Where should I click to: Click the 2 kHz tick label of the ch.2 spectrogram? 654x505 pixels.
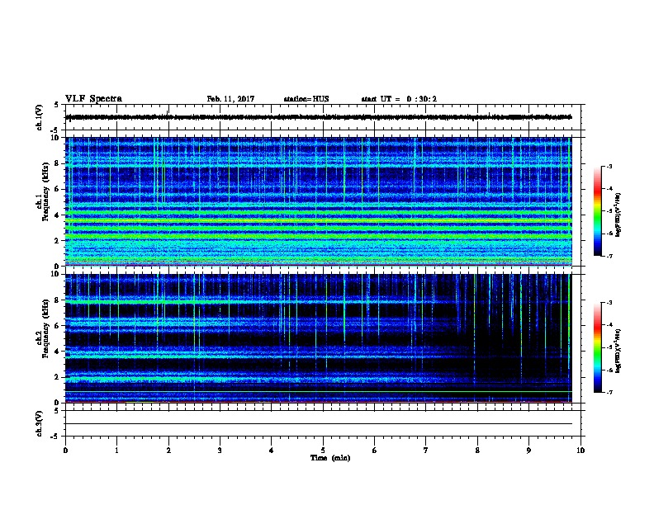(57, 377)
